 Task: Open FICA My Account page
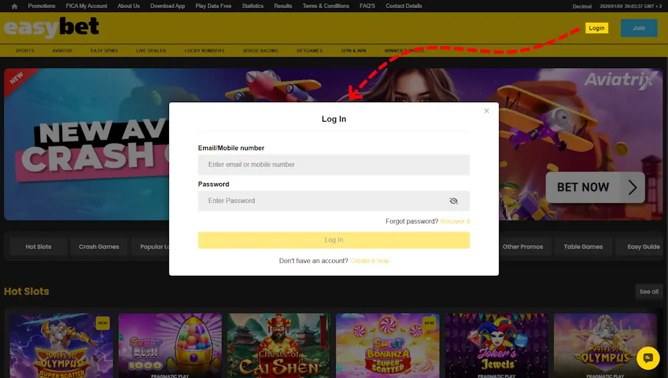(86, 6)
